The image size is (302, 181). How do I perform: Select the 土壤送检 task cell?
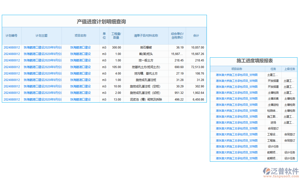(x=273, y=105)
